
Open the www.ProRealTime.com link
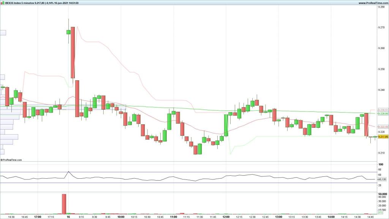click(x=370, y=3)
